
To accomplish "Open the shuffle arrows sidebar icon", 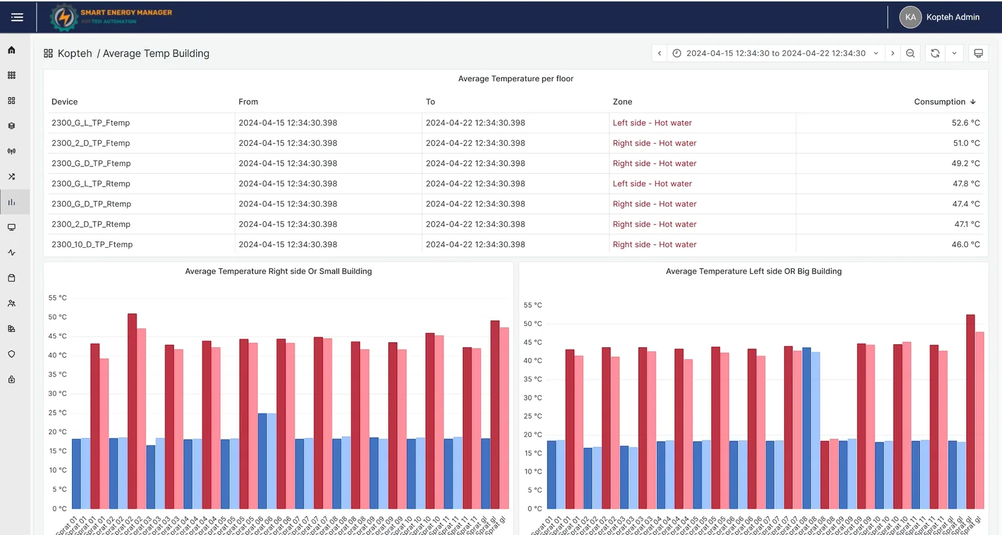I will pos(11,176).
